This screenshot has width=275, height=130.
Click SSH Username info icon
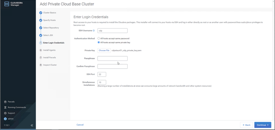point(93,30)
